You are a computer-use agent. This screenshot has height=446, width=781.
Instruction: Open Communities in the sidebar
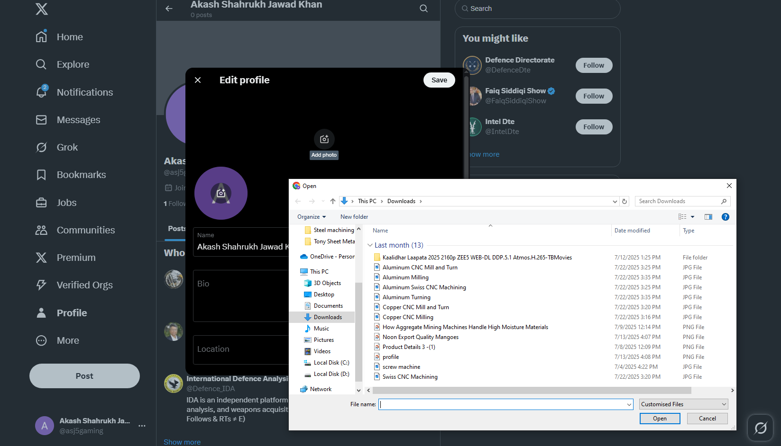pyautogui.click(x=75, y=230)
